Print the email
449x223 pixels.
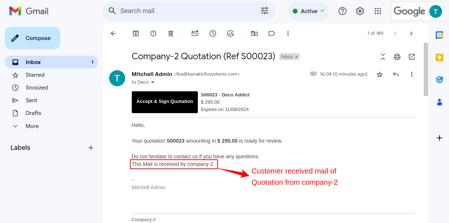point(397,57)
